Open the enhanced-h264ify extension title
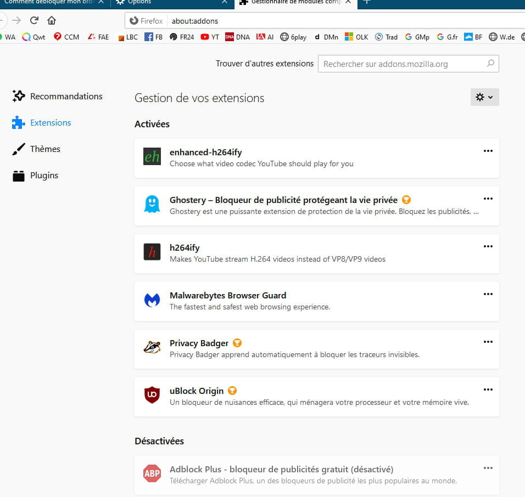 [x=205, y=152]
